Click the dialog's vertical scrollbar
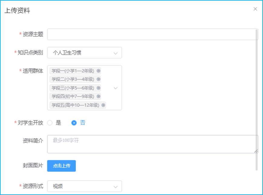Image resolution: width=263 pixels, height=195 pixels. click(257, 91)
